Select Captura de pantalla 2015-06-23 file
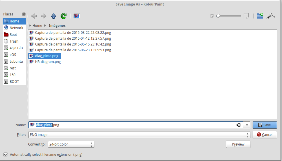282x161 pixels. click(x=70, y=50)
